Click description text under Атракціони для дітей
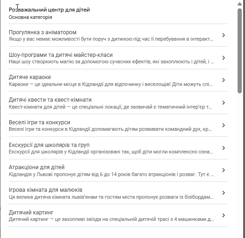Screen dimensions: 245x238 (x=111, y=174)
